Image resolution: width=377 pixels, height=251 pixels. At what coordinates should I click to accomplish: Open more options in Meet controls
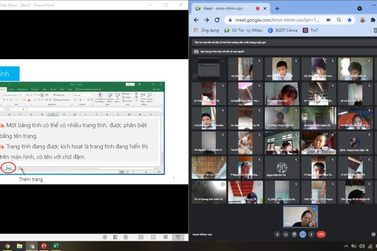[x=311, y=234]
